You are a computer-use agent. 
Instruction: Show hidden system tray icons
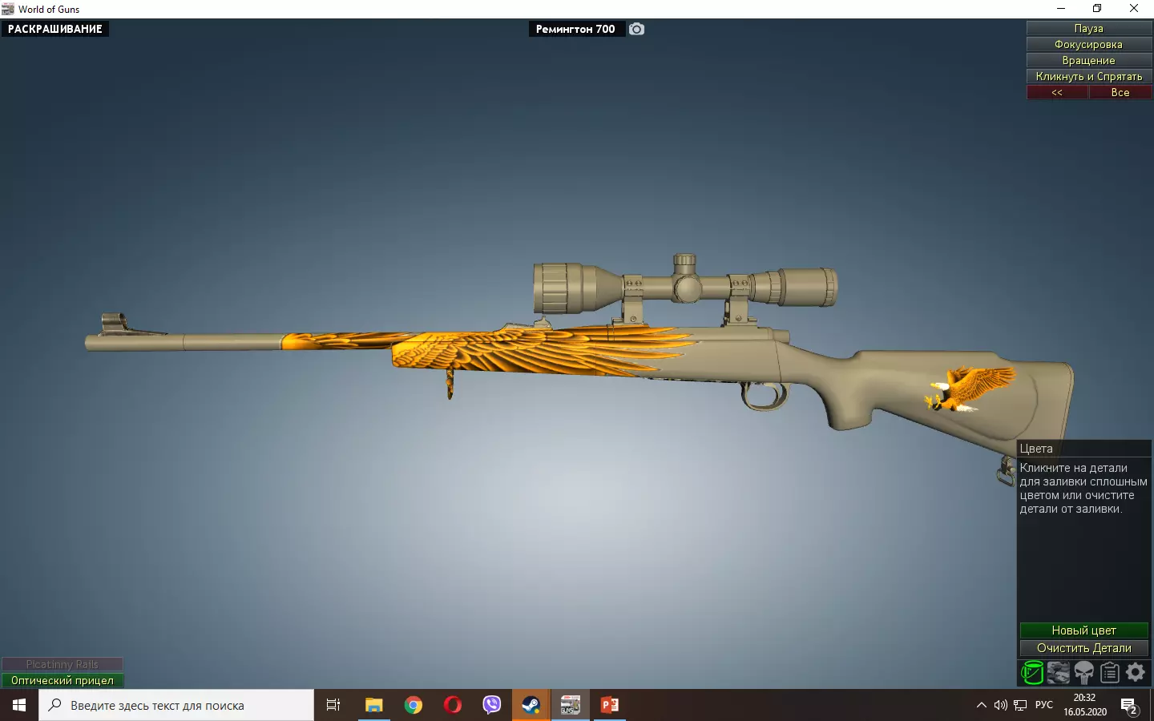[981, 705]
